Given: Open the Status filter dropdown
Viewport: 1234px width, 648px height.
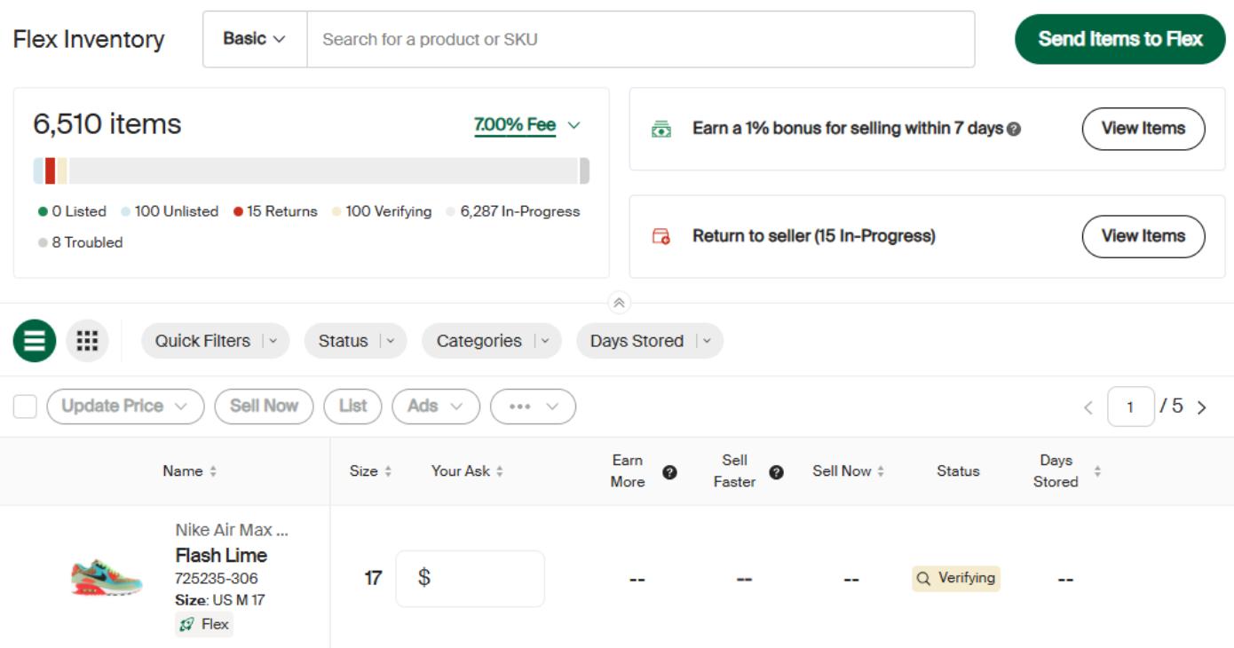Looking at the screenshot, I should [356, 341].
